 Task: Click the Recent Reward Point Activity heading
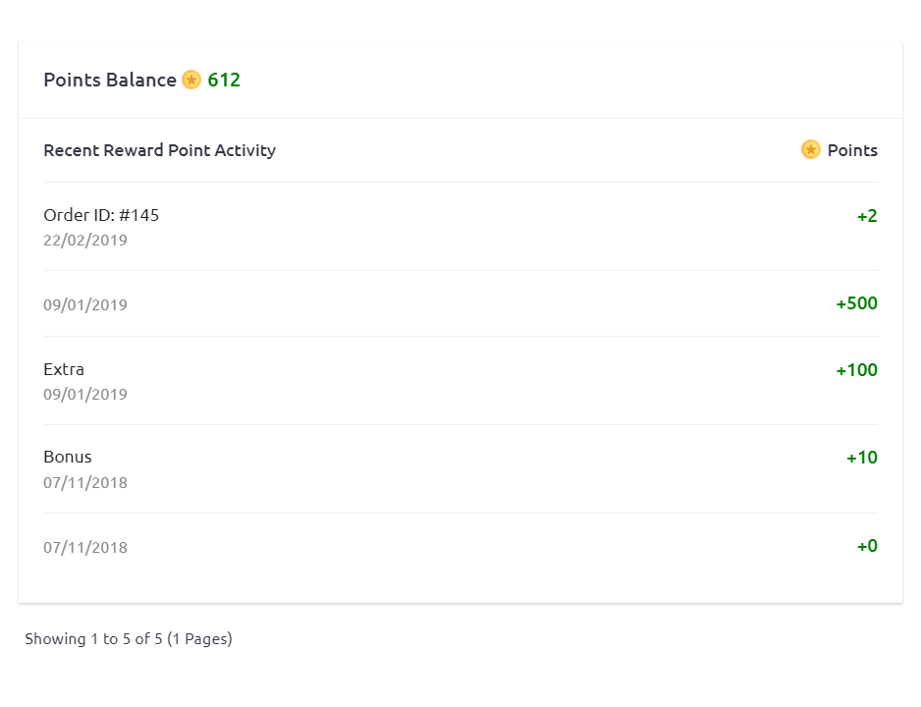tap(159, 150)
